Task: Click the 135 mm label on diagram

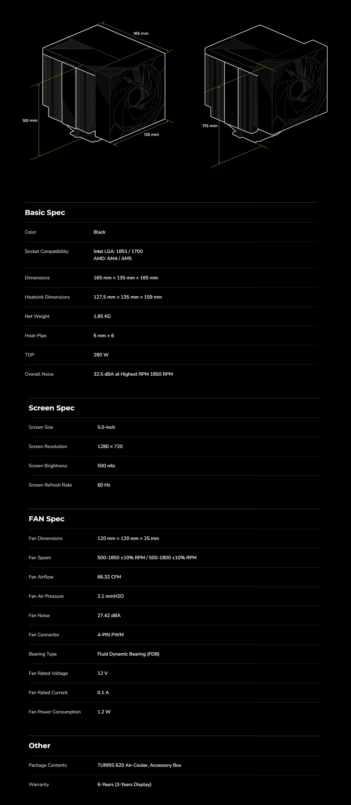Action: point(151,135)
